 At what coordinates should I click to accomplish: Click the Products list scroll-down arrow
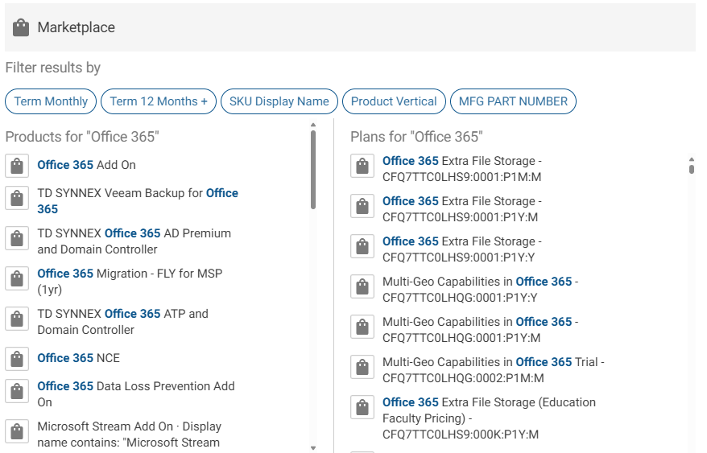pyautogui.click(x=313, y=448)
